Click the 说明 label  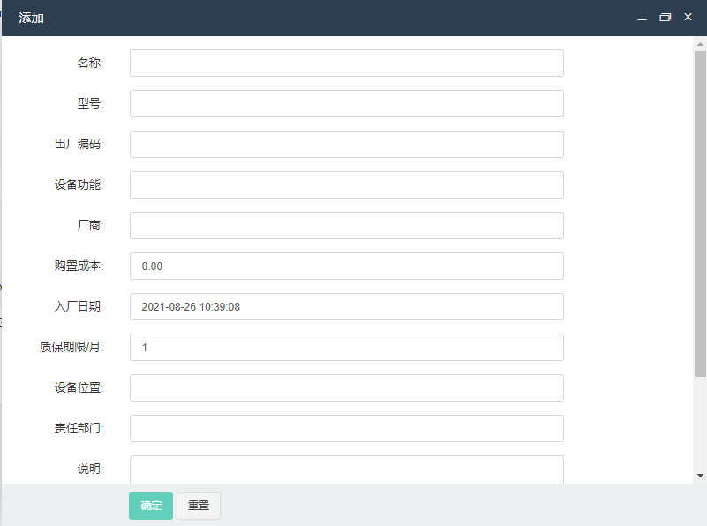point(90,469)
